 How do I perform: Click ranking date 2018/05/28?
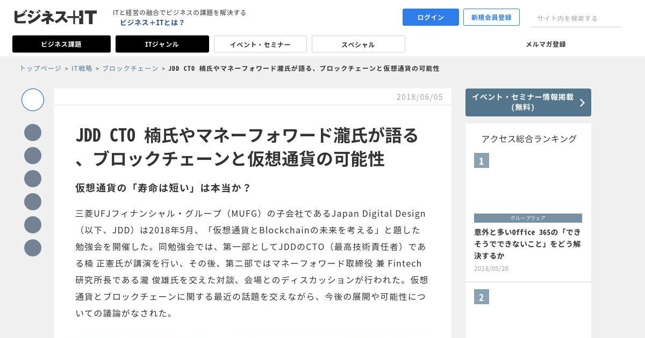491,268
